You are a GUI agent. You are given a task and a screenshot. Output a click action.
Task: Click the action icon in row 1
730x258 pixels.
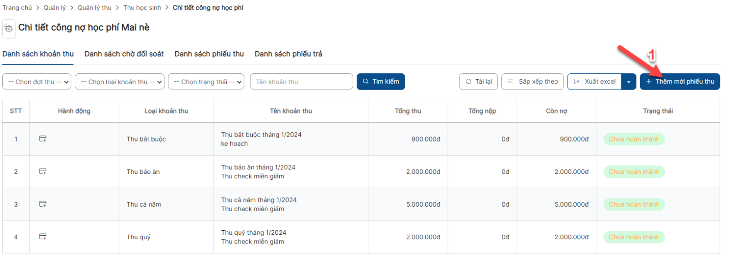43,139
